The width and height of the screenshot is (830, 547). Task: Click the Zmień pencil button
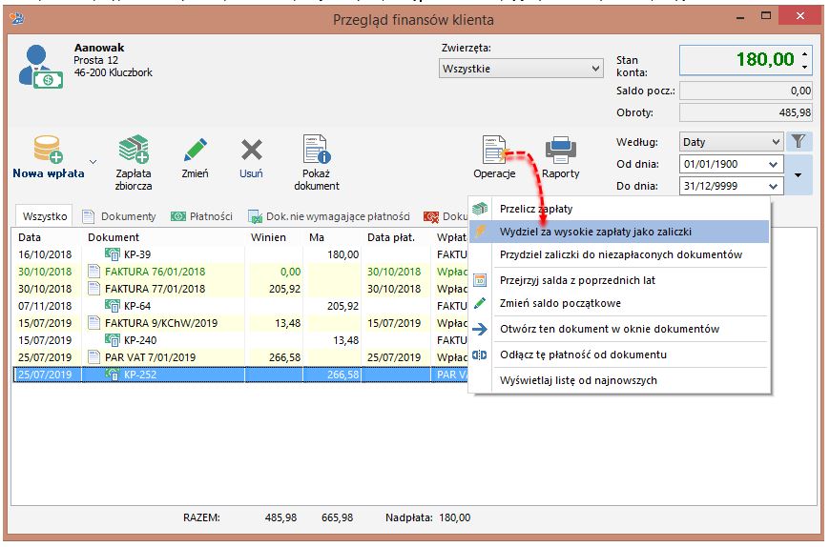[x=195, y=158]
